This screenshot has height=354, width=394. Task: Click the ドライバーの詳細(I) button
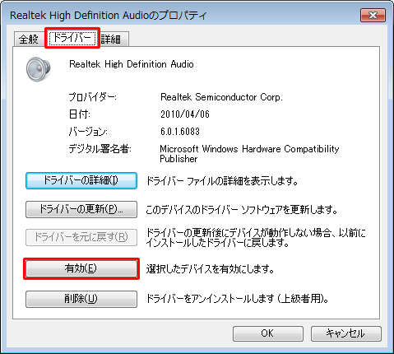(x=81, y=180)
